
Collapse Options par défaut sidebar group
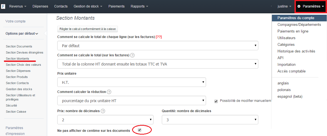point(22,34)
